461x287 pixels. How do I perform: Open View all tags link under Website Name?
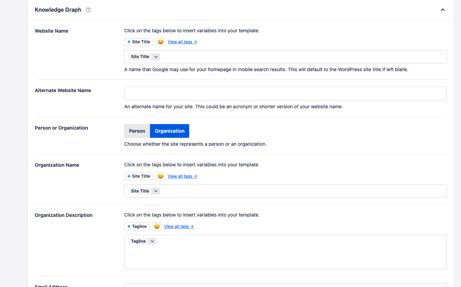182,42
